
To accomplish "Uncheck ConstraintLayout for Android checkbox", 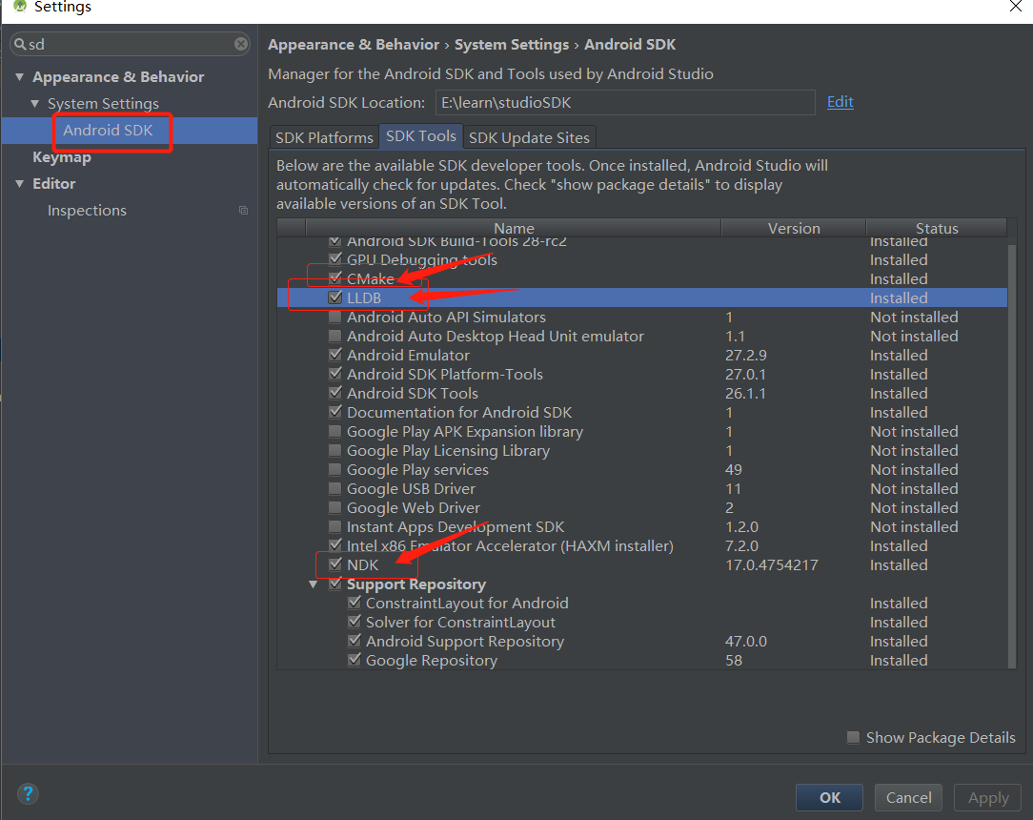I will click(354, 603).
